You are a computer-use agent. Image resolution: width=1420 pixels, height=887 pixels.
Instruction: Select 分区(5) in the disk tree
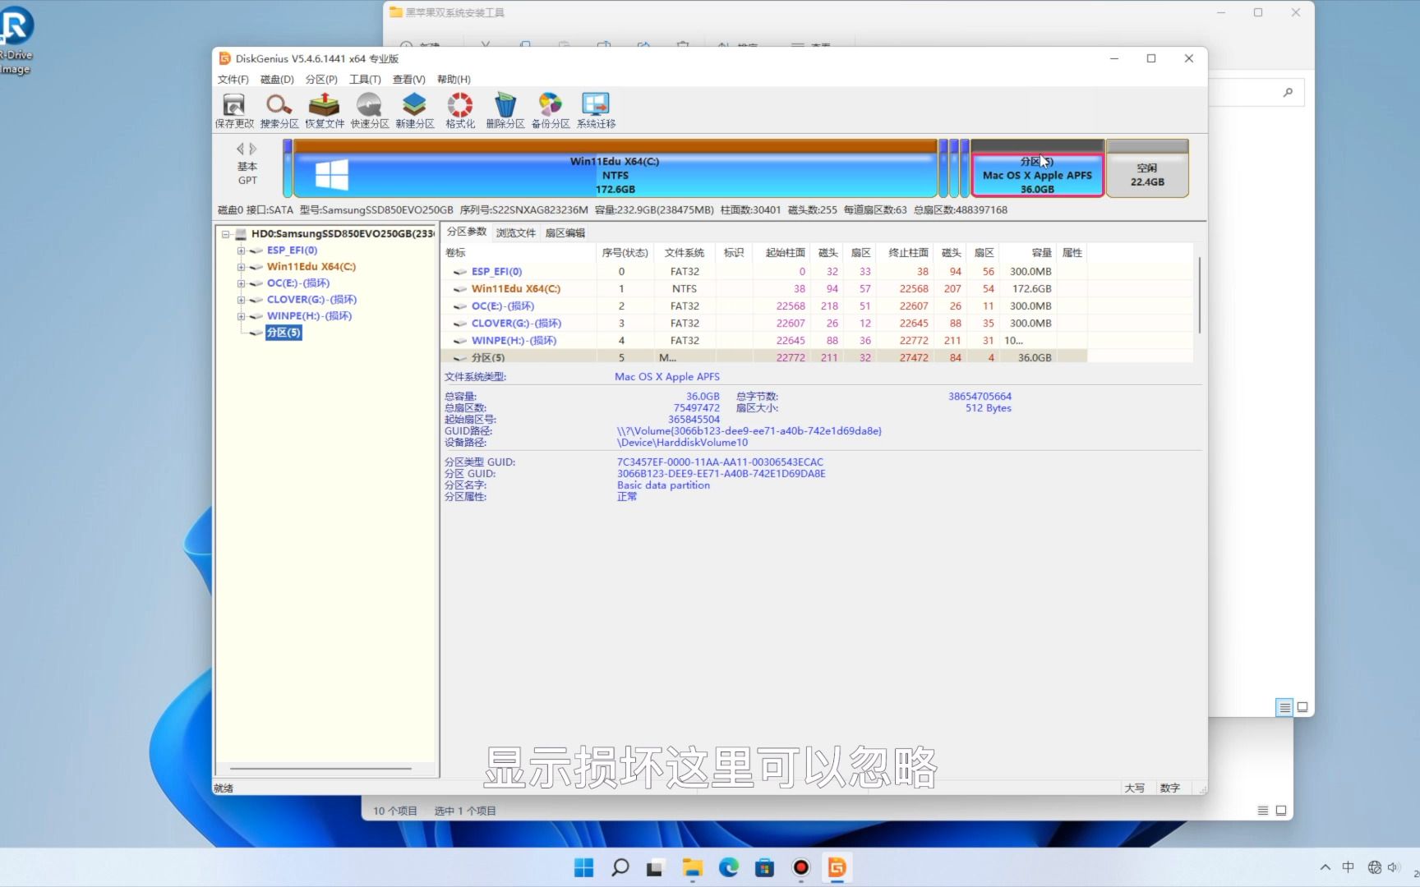pyautogui.click(x=284, y=333)
